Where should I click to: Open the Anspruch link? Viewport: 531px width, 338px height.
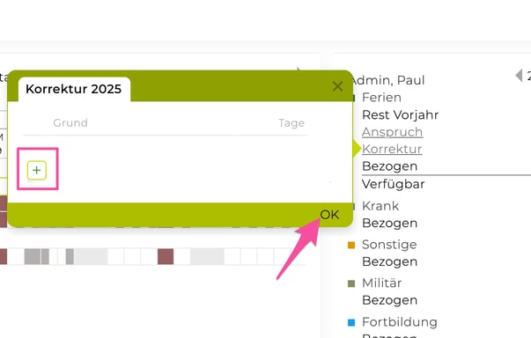coord(392,132)
